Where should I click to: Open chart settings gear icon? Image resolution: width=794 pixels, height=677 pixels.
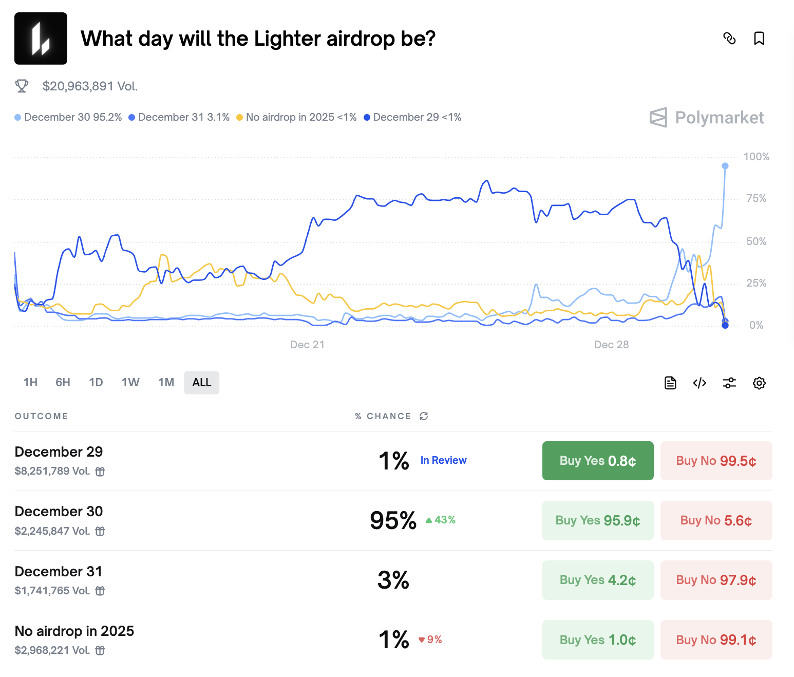pos(759,383)
